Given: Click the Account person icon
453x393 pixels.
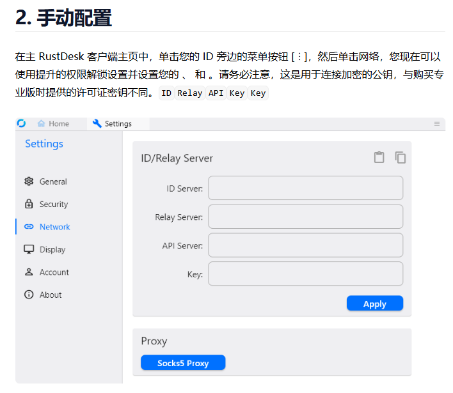Looking at the screenshot, I should point(29,272).
